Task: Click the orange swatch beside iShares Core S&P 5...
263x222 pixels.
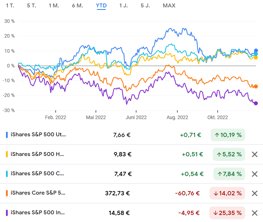Action: pyautogui.click(x=7, y=193)
